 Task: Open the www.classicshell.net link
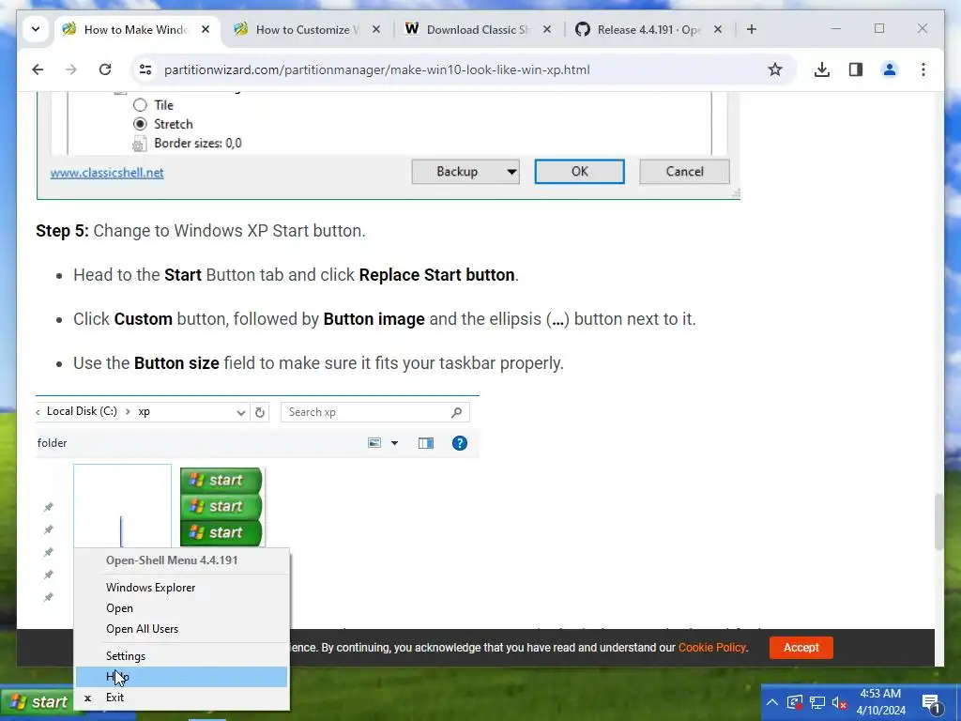(107, 173)
